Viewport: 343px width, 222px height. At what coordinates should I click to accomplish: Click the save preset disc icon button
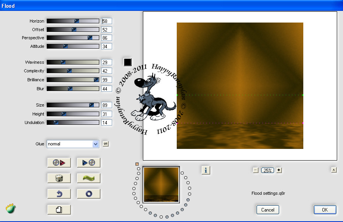pos(89,163)
